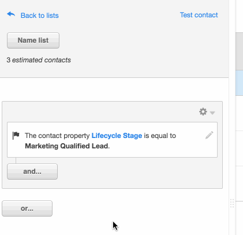
Task: Add an alternative group with or... button
Action: click(x=27, y=208)
